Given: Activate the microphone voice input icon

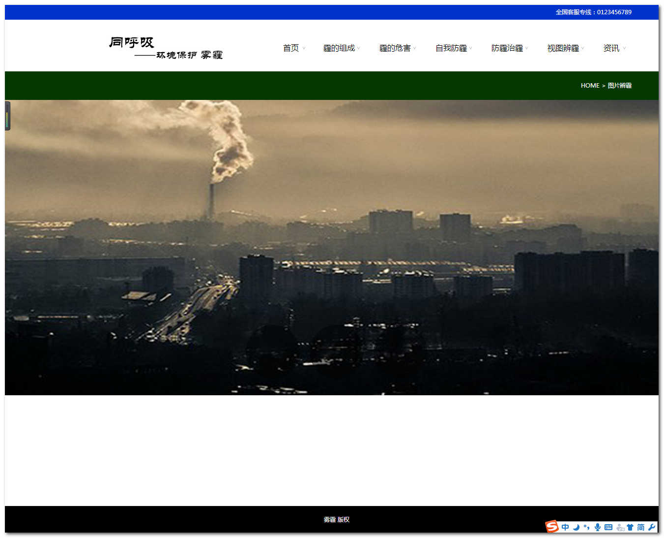Looking at the screenshot, I should [598, 527].
